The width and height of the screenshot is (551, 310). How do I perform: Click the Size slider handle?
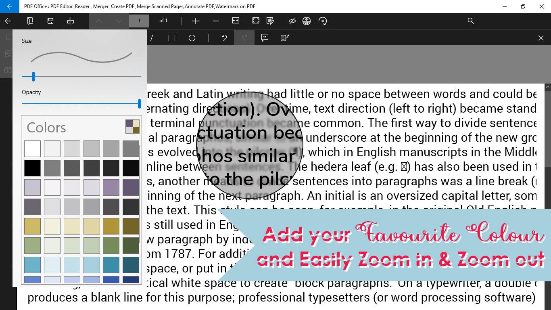(x=33, y=76)
